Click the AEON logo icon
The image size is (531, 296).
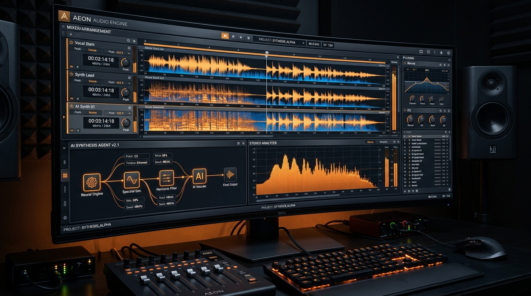coord(64,15)
